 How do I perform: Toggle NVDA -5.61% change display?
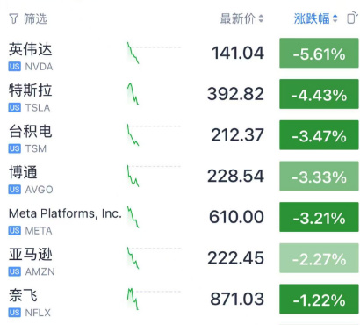tap(319, 53)
